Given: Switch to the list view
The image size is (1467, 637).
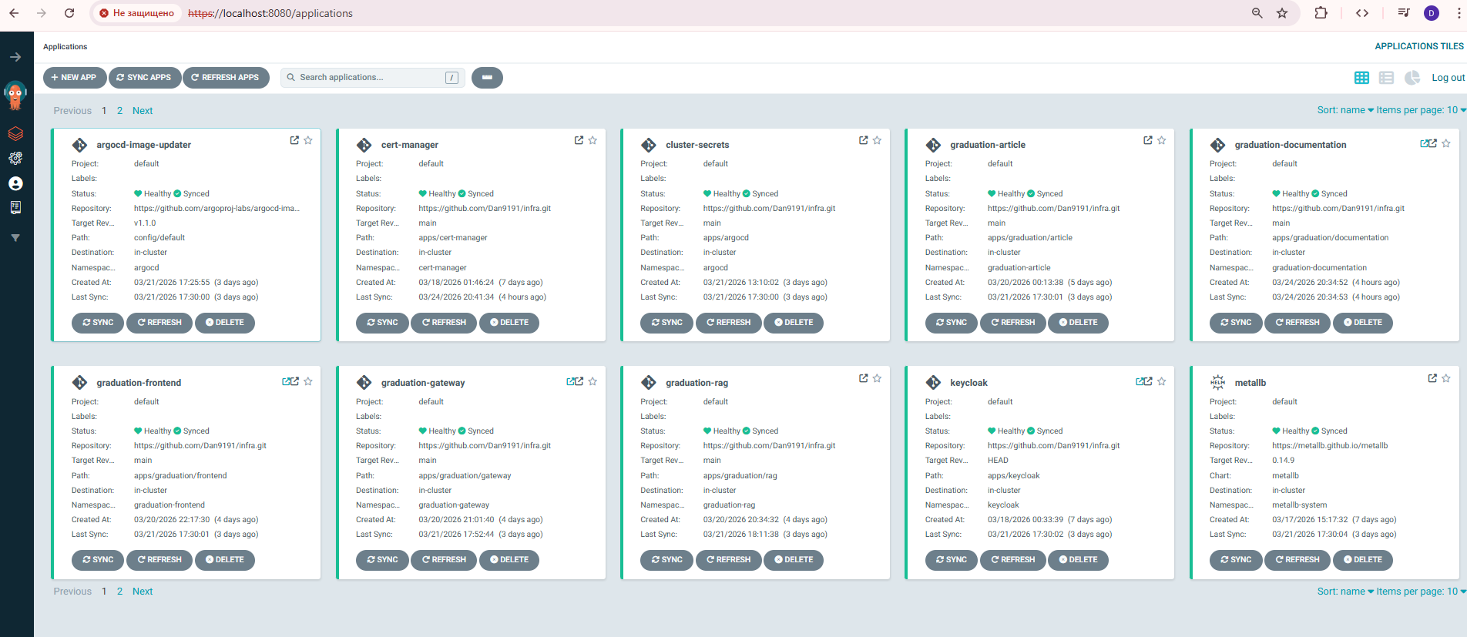Looking at the screenshot, I should (x=1386, y=78).
